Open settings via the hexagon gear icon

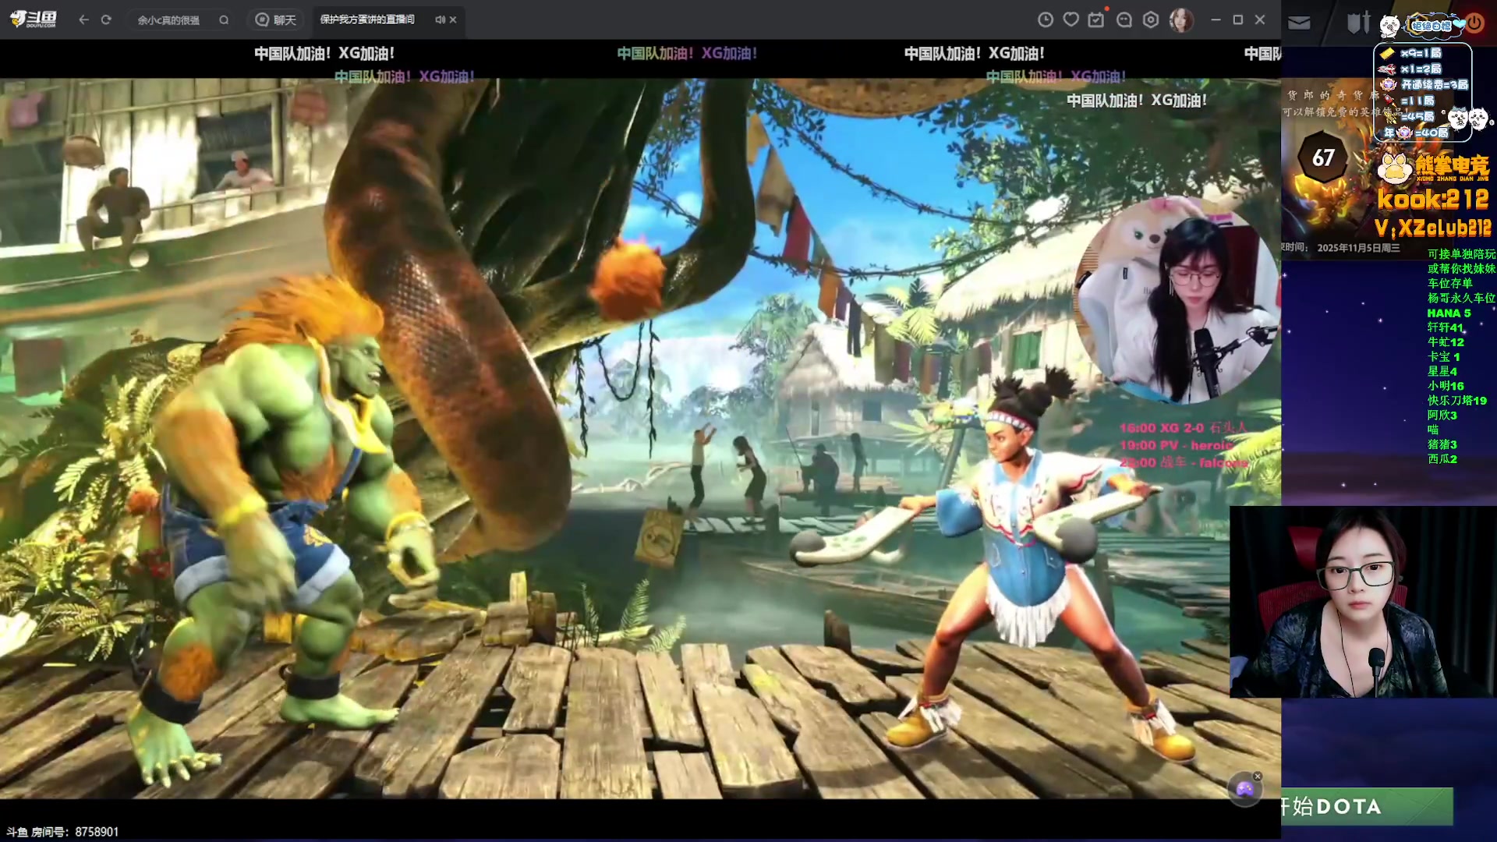pos(1151,19)
